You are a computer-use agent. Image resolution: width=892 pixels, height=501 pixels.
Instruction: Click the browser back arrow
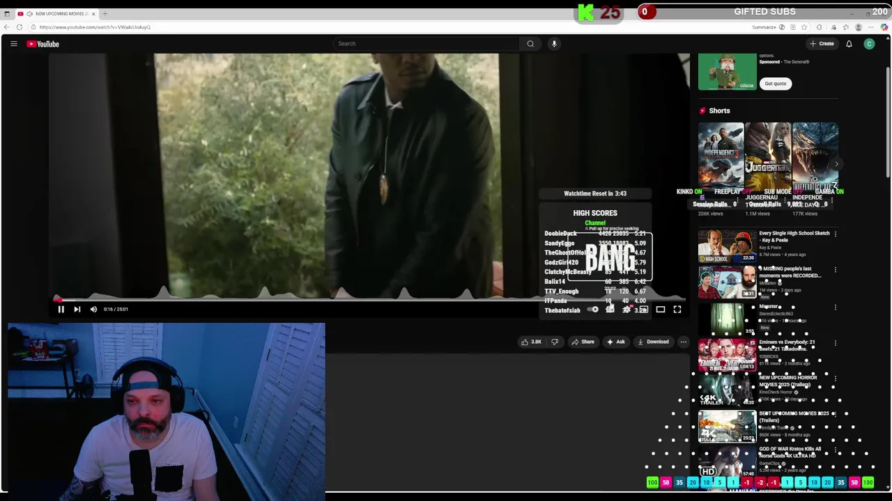tap(7, 27)
